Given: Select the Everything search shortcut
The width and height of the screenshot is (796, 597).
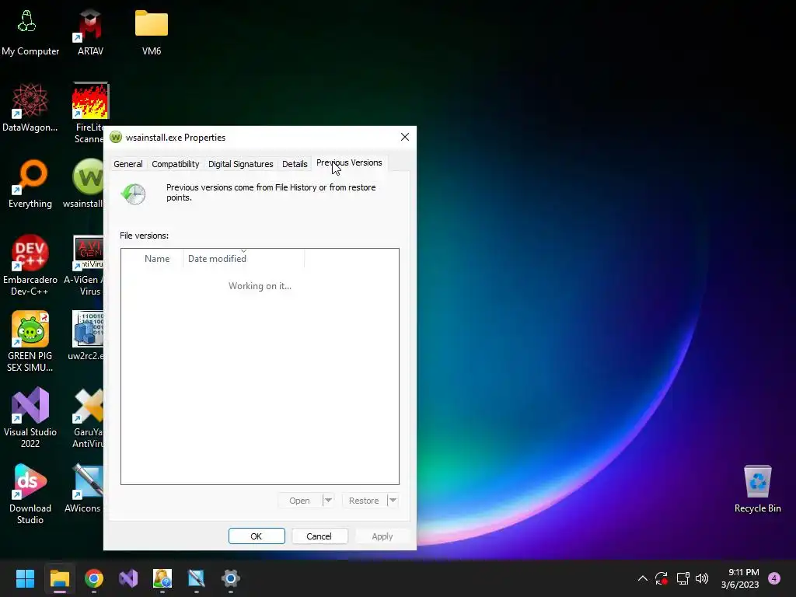Looking at the screenshot, I should tap(30, 183).
